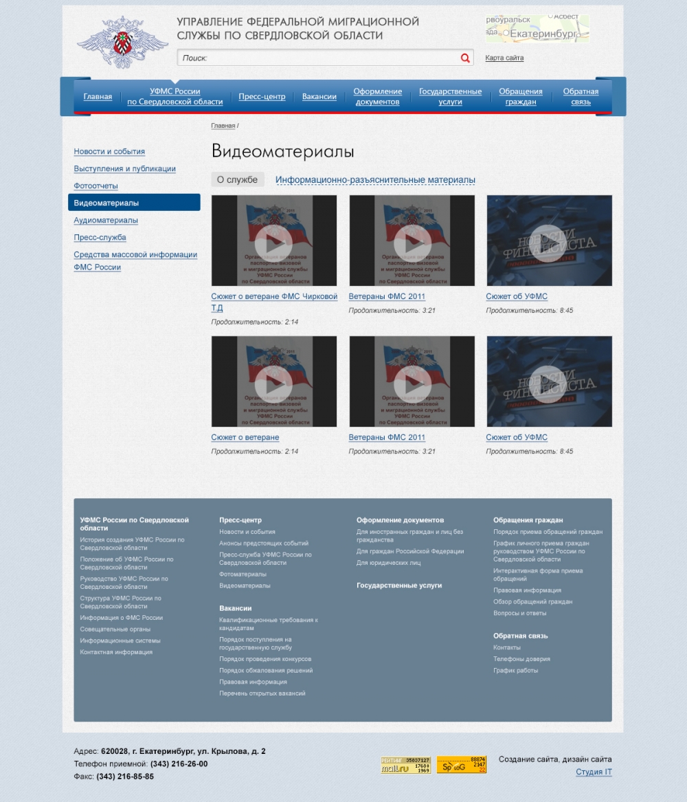
Task: Open Карта сайта link
Action: pyautogui.click(x=504, y=58)
